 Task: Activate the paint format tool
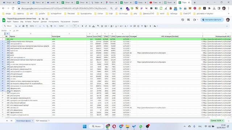(27, 26)
